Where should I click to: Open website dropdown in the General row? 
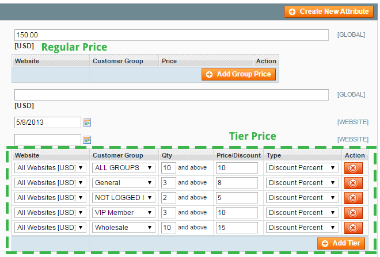coord(51,183)
